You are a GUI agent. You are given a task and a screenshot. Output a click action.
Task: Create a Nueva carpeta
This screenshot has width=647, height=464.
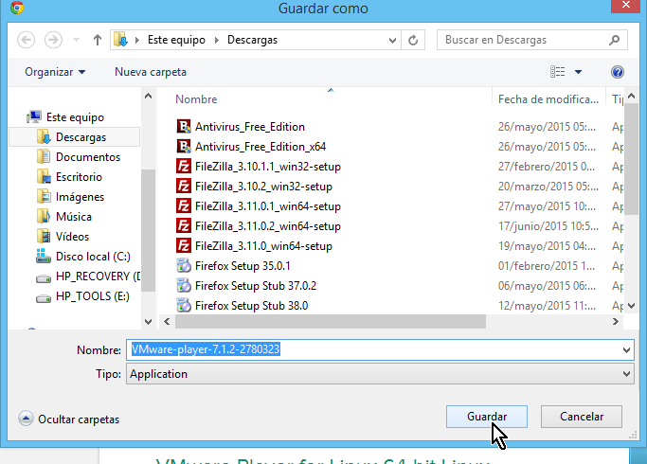click(151, 72)
